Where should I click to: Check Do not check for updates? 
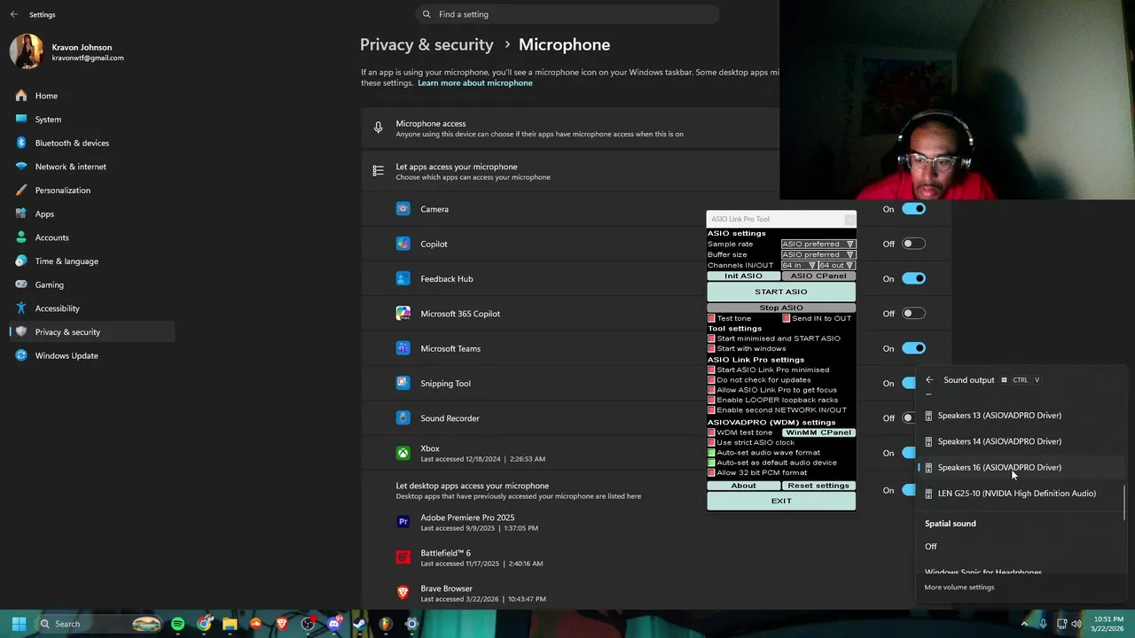pos(711,379)
